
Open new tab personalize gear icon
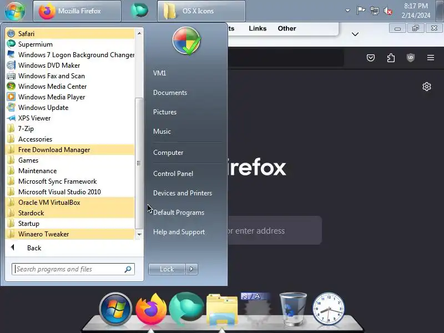coord(427,87)
